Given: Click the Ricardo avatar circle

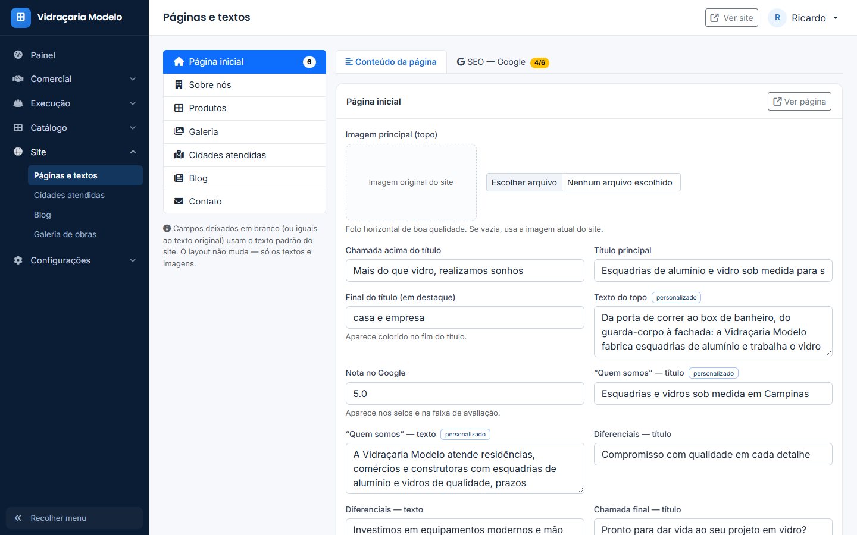Looking at the screenshot, I should (777, 18).
